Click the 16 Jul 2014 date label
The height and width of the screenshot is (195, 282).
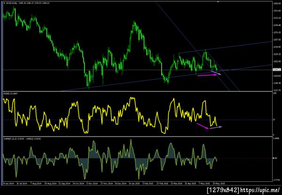(x=22, y=183)
